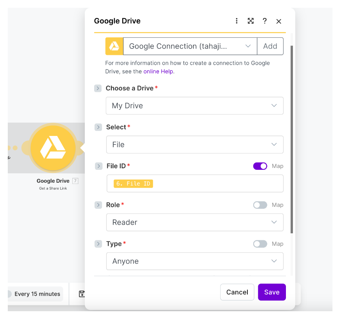This screenshot has width=340, height=319.
Task: Click the Google Drive connection icon
Action: (114, 46)
